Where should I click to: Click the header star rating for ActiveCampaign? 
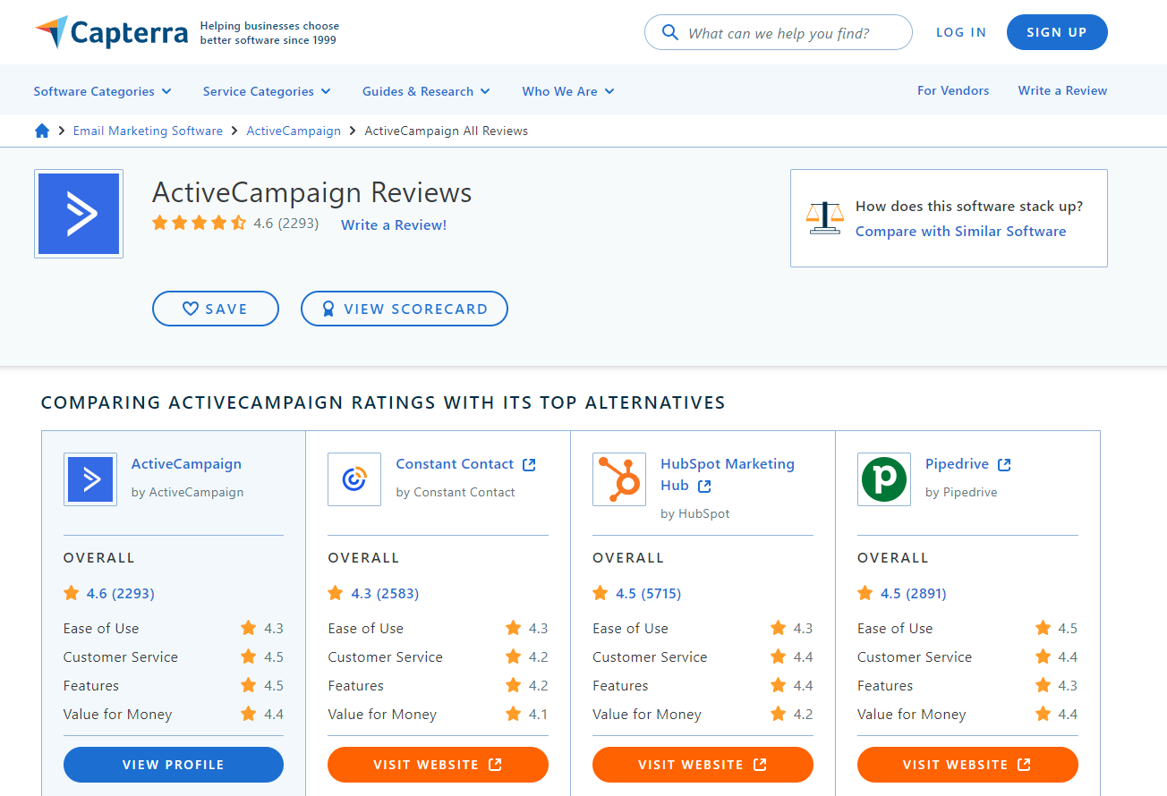(199, 223)
